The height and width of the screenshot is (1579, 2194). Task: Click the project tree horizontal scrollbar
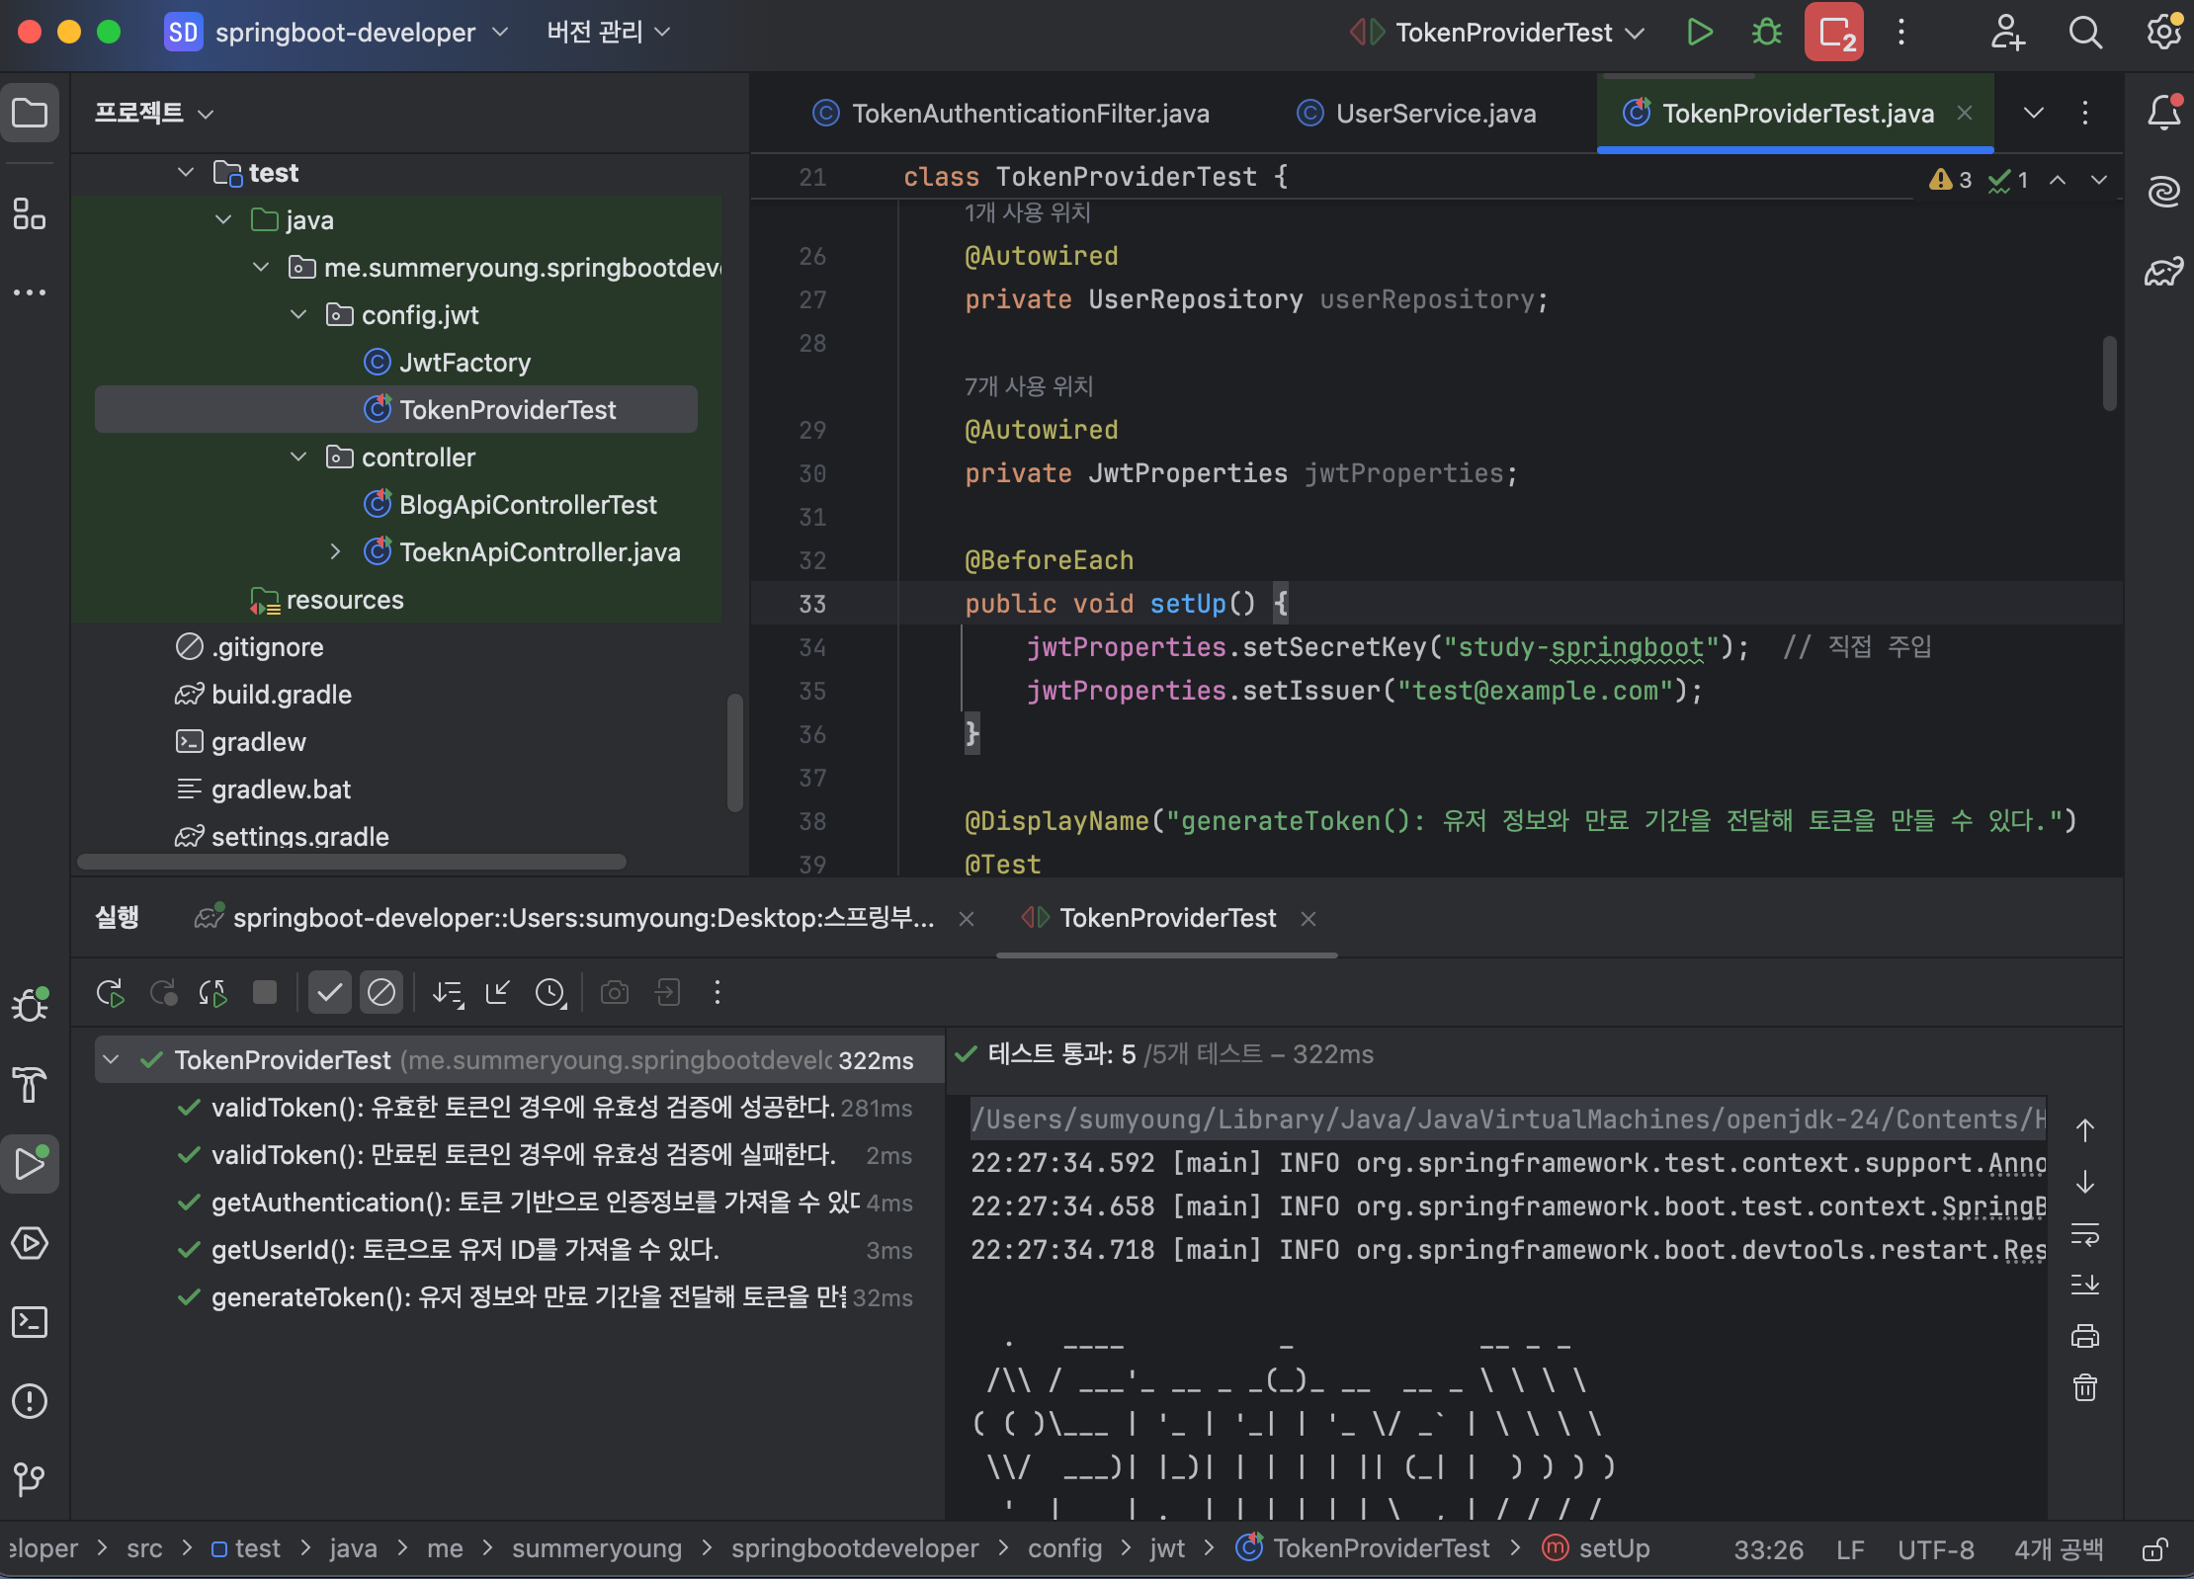click(x=351, y=862)
